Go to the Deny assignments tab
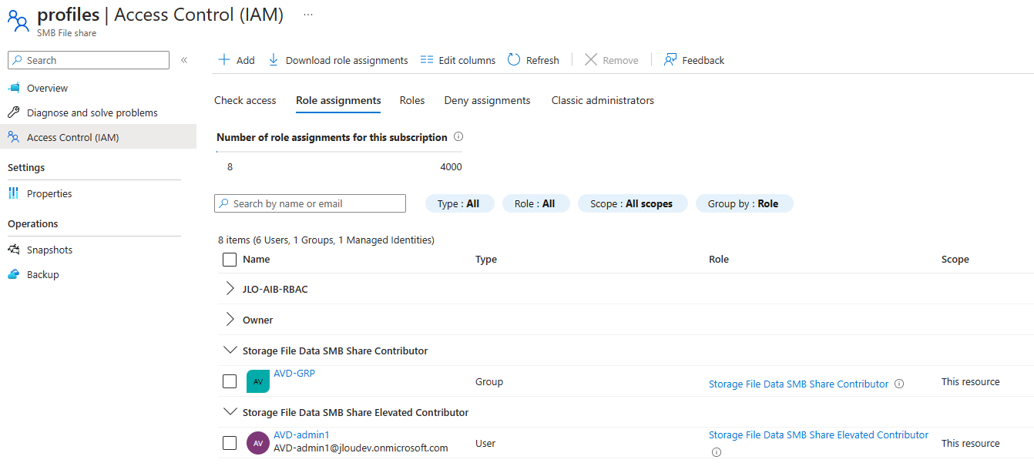Screen dimensions: 1034x473 [x=487, y=100]
